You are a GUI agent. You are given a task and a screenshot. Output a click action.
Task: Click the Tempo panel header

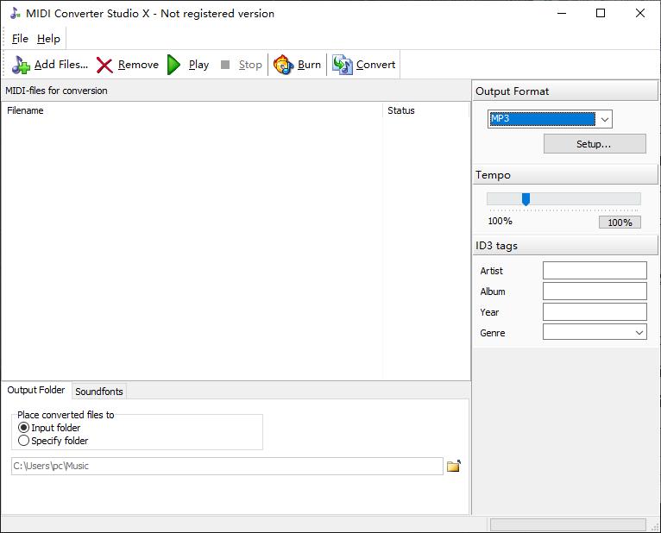(x=564, y=174)
